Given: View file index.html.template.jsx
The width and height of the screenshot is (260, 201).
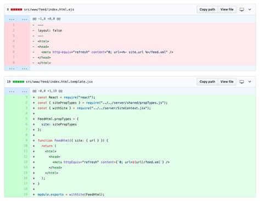Looking at the screenshot, I should [x=227, y=82].
